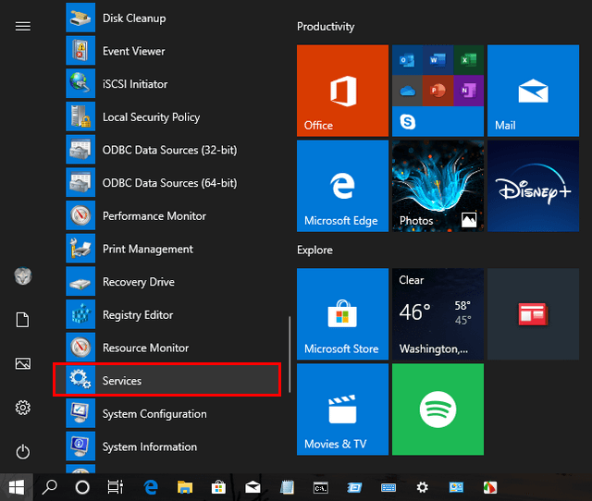Open Command Prompt from the taskbar
Screen dimensions: 592x501
coord(321,488)
